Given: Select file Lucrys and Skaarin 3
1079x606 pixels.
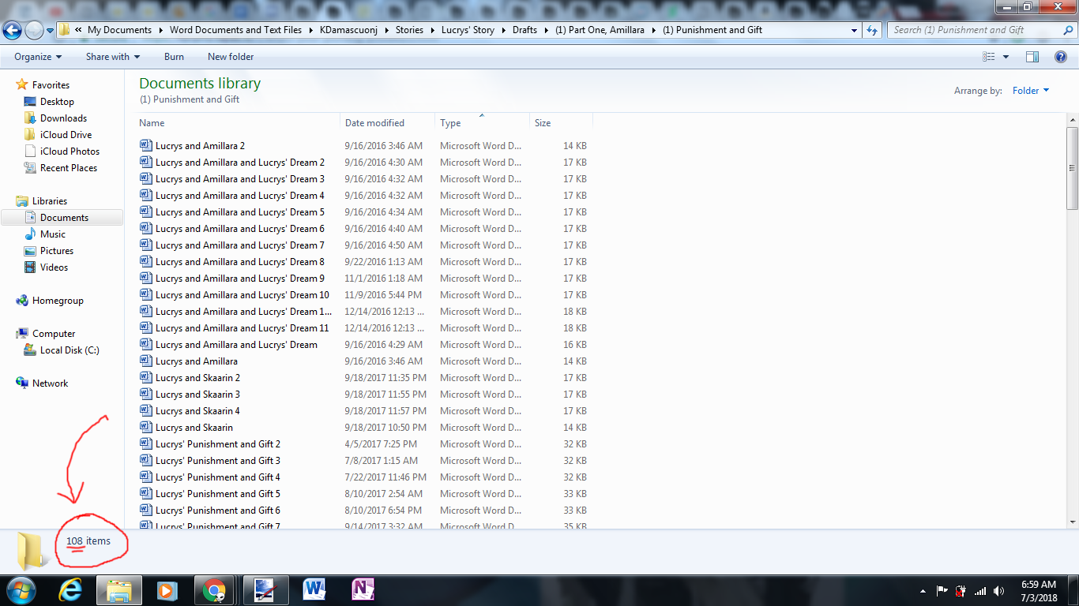Looking at the screenshot, I should coord(197,395).
